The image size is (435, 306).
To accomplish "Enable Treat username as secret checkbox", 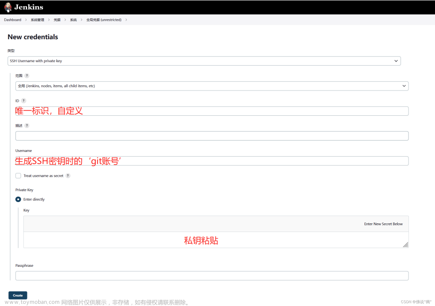I will tap(18, 175).
